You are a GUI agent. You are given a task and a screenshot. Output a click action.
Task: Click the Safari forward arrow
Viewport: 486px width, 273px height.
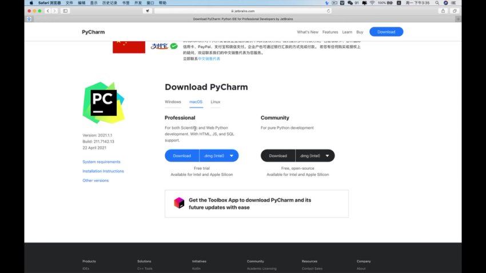pos(54,11)
